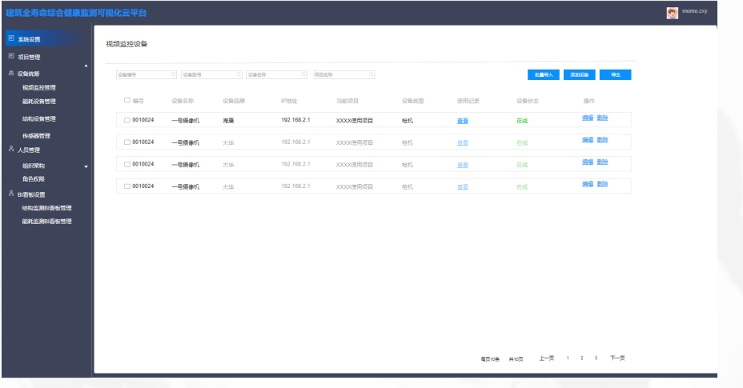Click XXXX使用项目 in the 海康 row
This screenshot has width=743, height=388.
point(355,121)
